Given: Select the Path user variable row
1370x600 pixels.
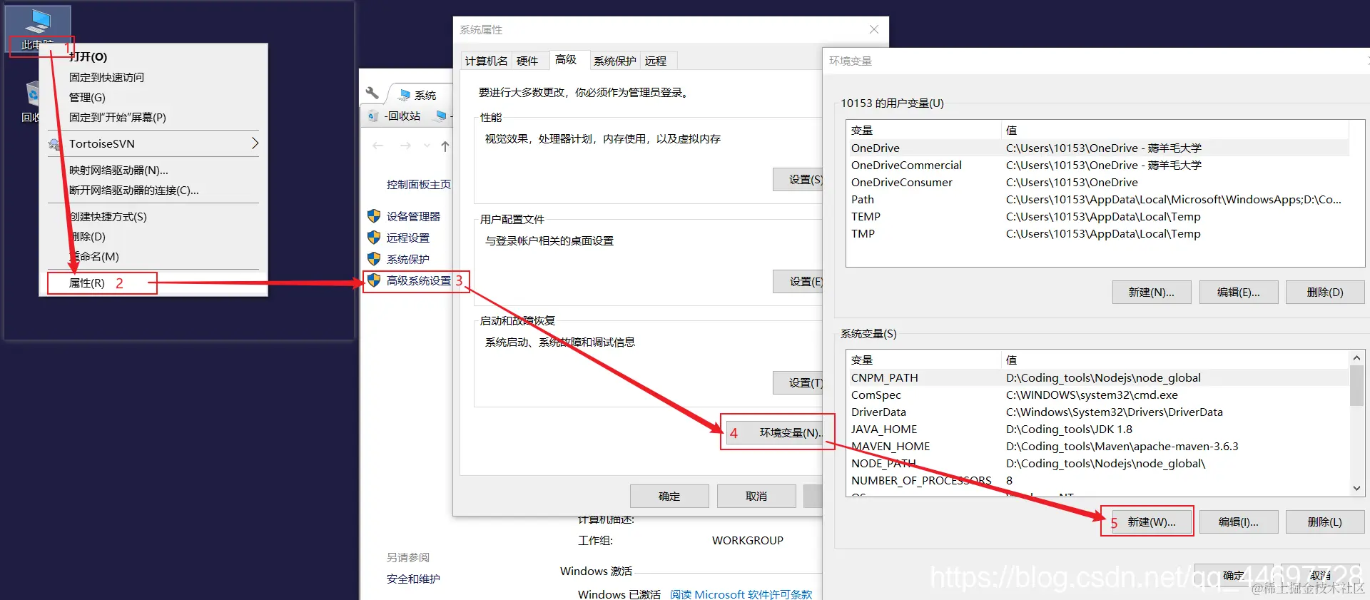Looking at the screenshot, I should pos(1098,199).
